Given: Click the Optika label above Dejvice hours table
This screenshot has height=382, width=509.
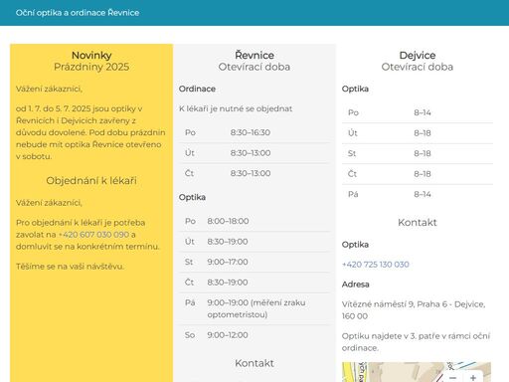Looking at the screenshot, I should [x=355, y=89].
